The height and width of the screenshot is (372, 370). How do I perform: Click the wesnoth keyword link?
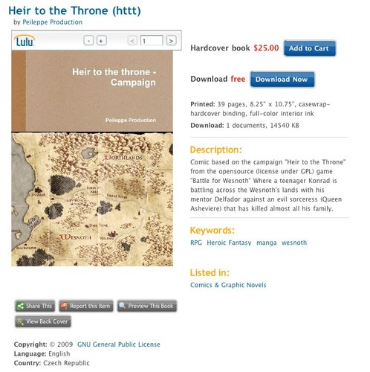[294, 243]
